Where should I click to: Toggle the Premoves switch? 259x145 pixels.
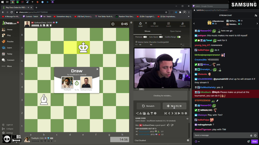145,37
